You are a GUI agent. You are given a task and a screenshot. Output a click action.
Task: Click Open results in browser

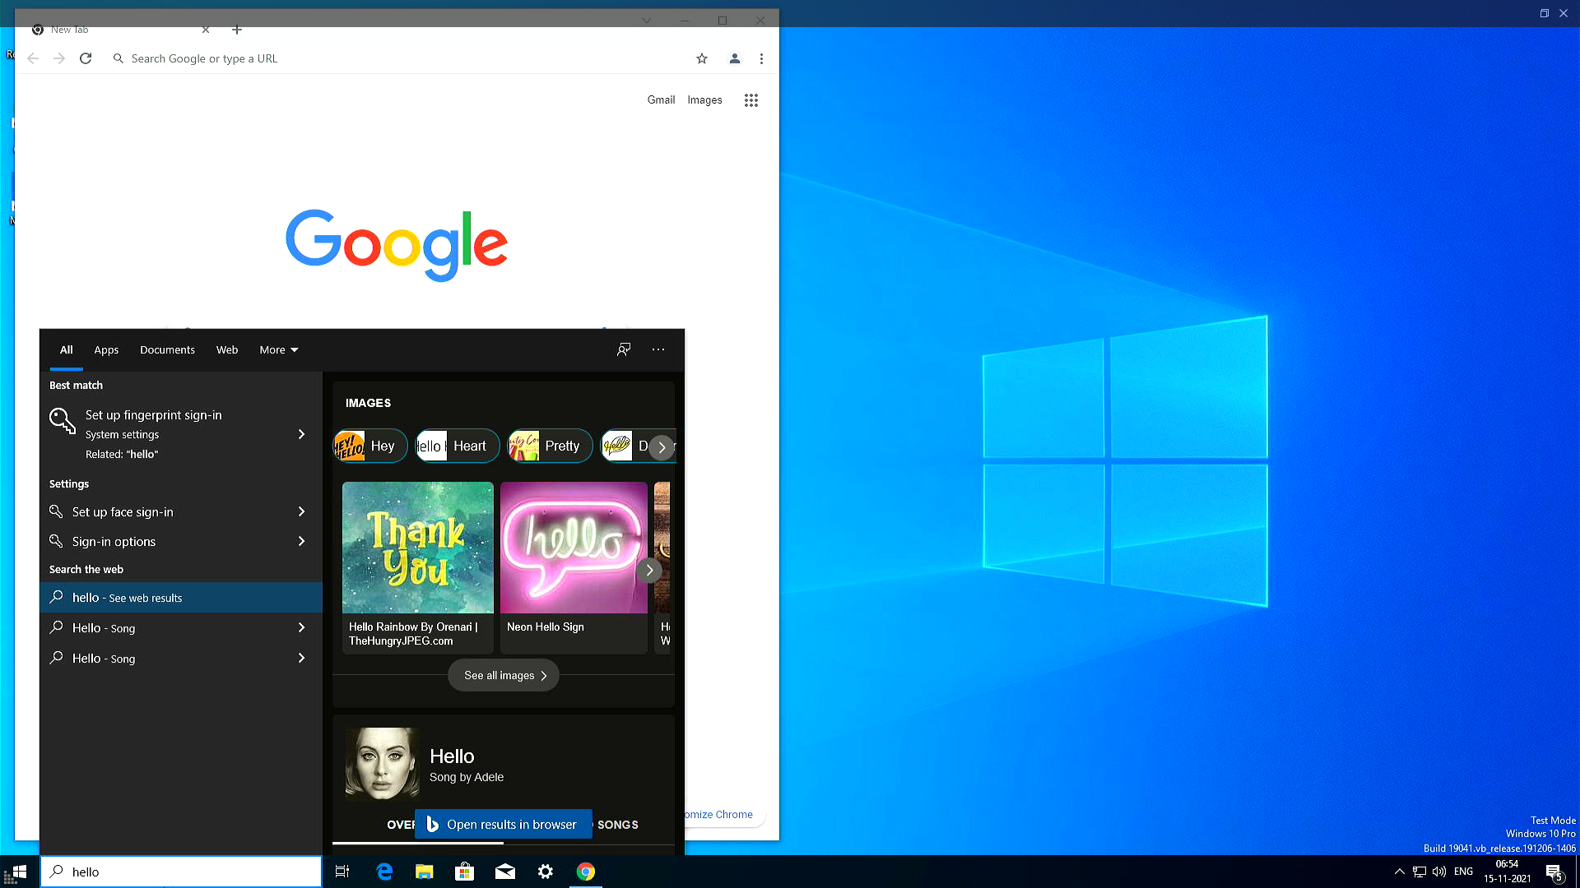[503, 824]
